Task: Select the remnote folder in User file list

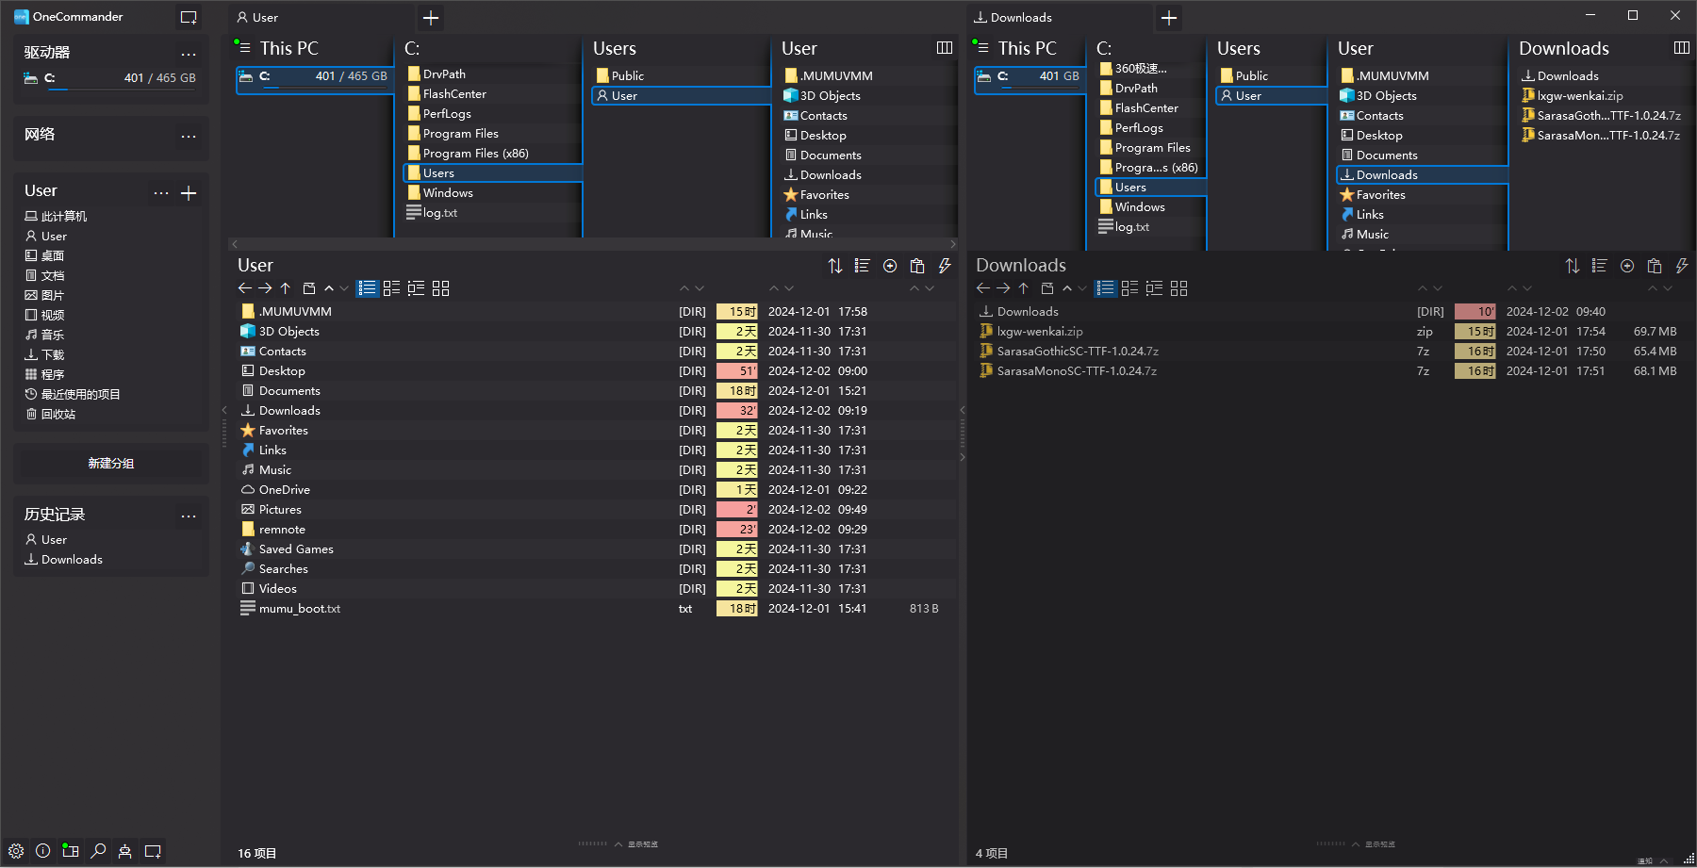Action: coord(596,529)
